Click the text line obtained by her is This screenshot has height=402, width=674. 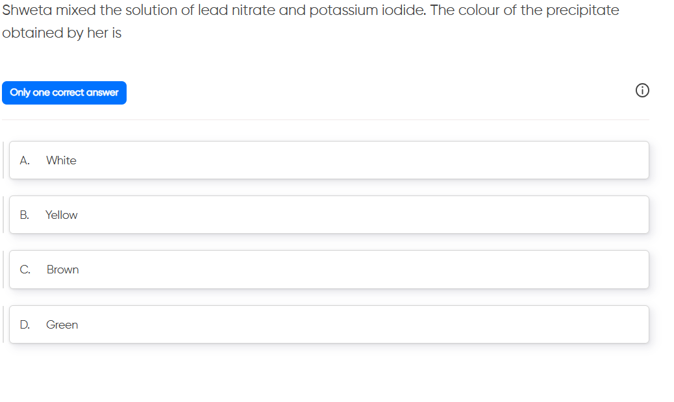click(x=62, y=33)
